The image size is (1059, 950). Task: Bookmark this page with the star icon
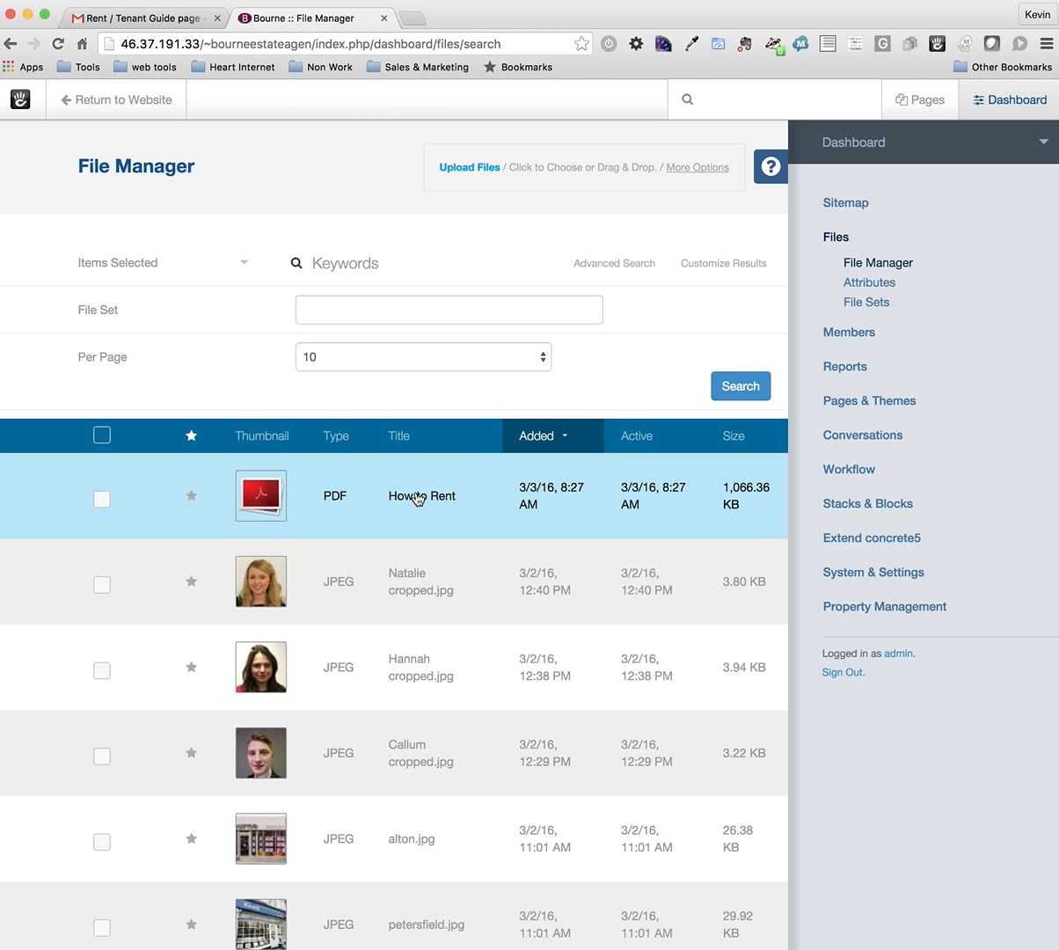[x=581, y=43]
